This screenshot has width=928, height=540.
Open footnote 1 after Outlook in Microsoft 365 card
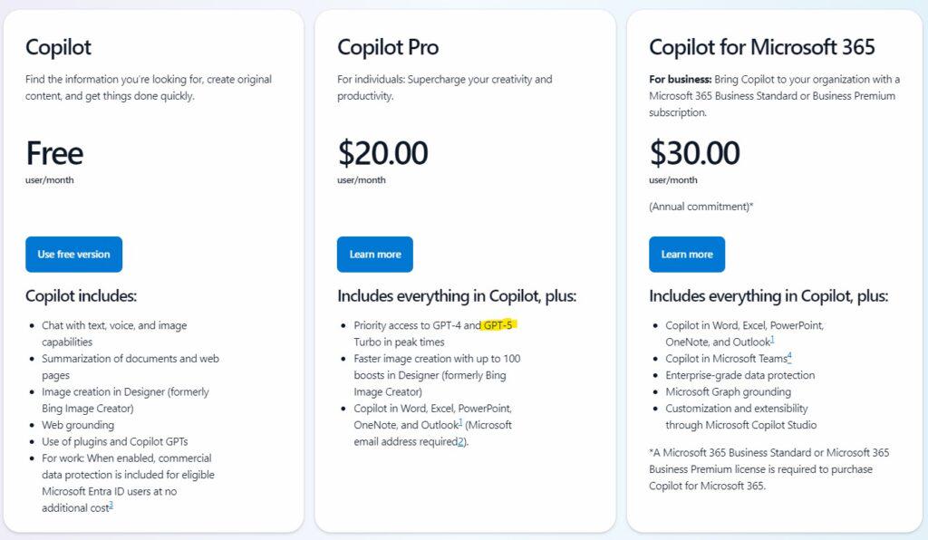tap(772, 340)
